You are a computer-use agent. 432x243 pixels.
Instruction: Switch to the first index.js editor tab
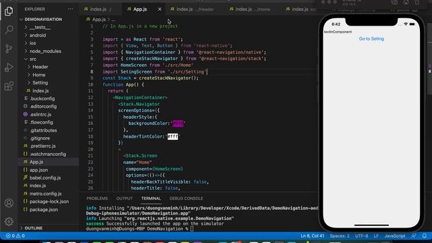(x=98, y=9)
